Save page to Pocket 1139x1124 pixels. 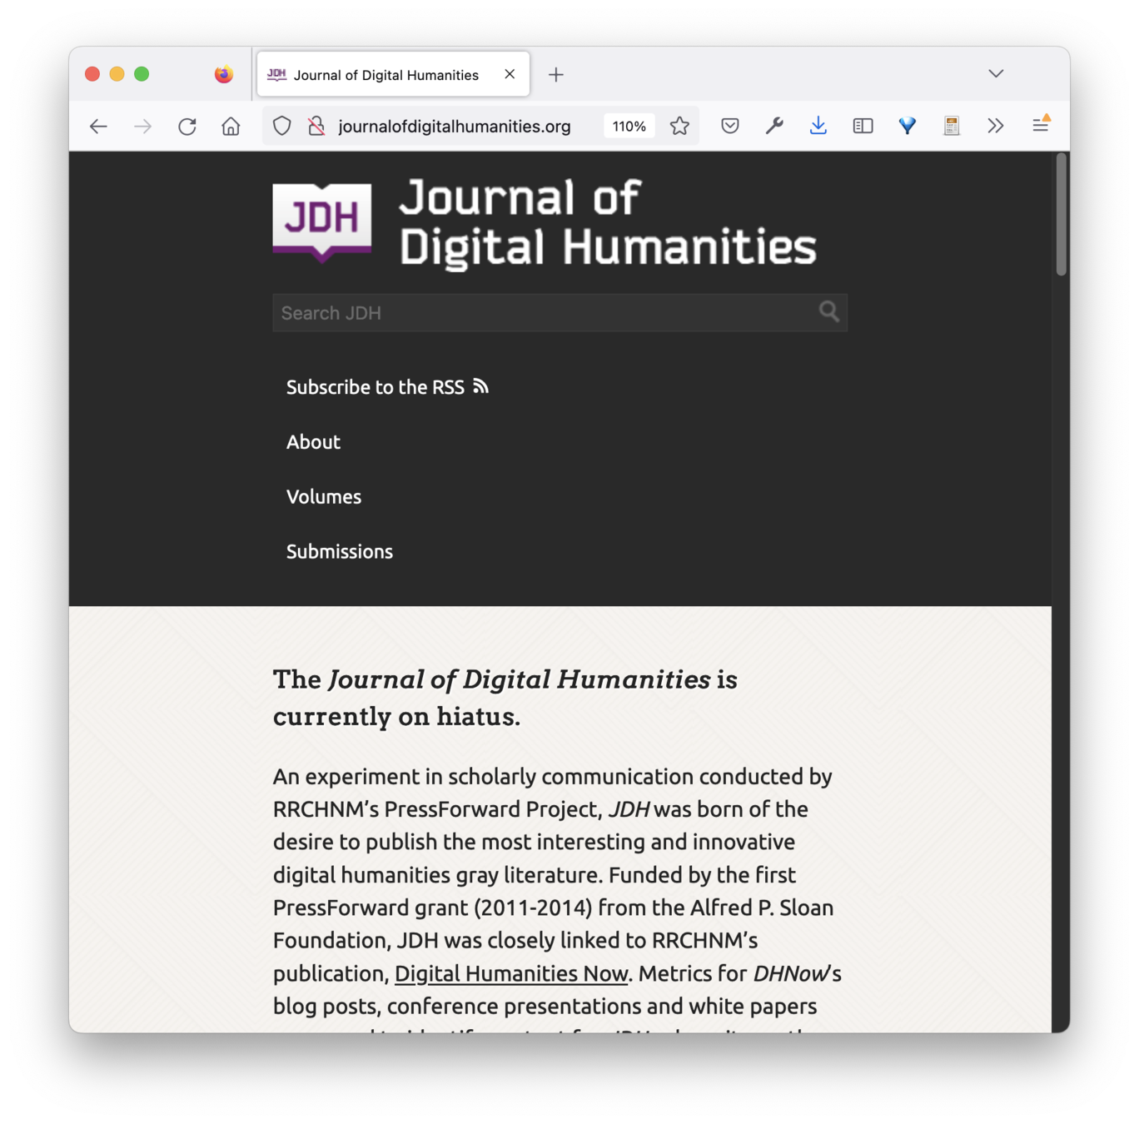point(730,126)
